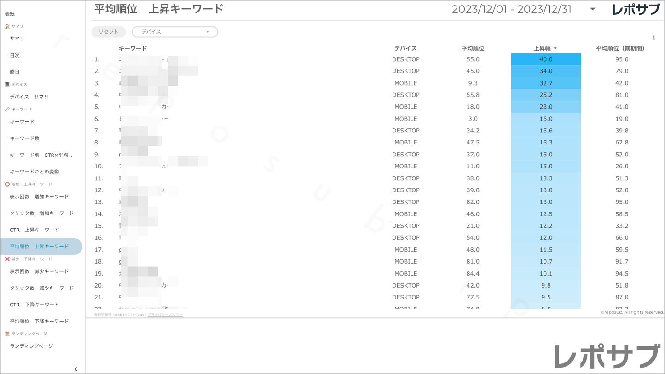Image resolution: width=665 pixels, height=374 pixels.
Task: Click the house icon beside サマリ section
Action: coord(7,26)
